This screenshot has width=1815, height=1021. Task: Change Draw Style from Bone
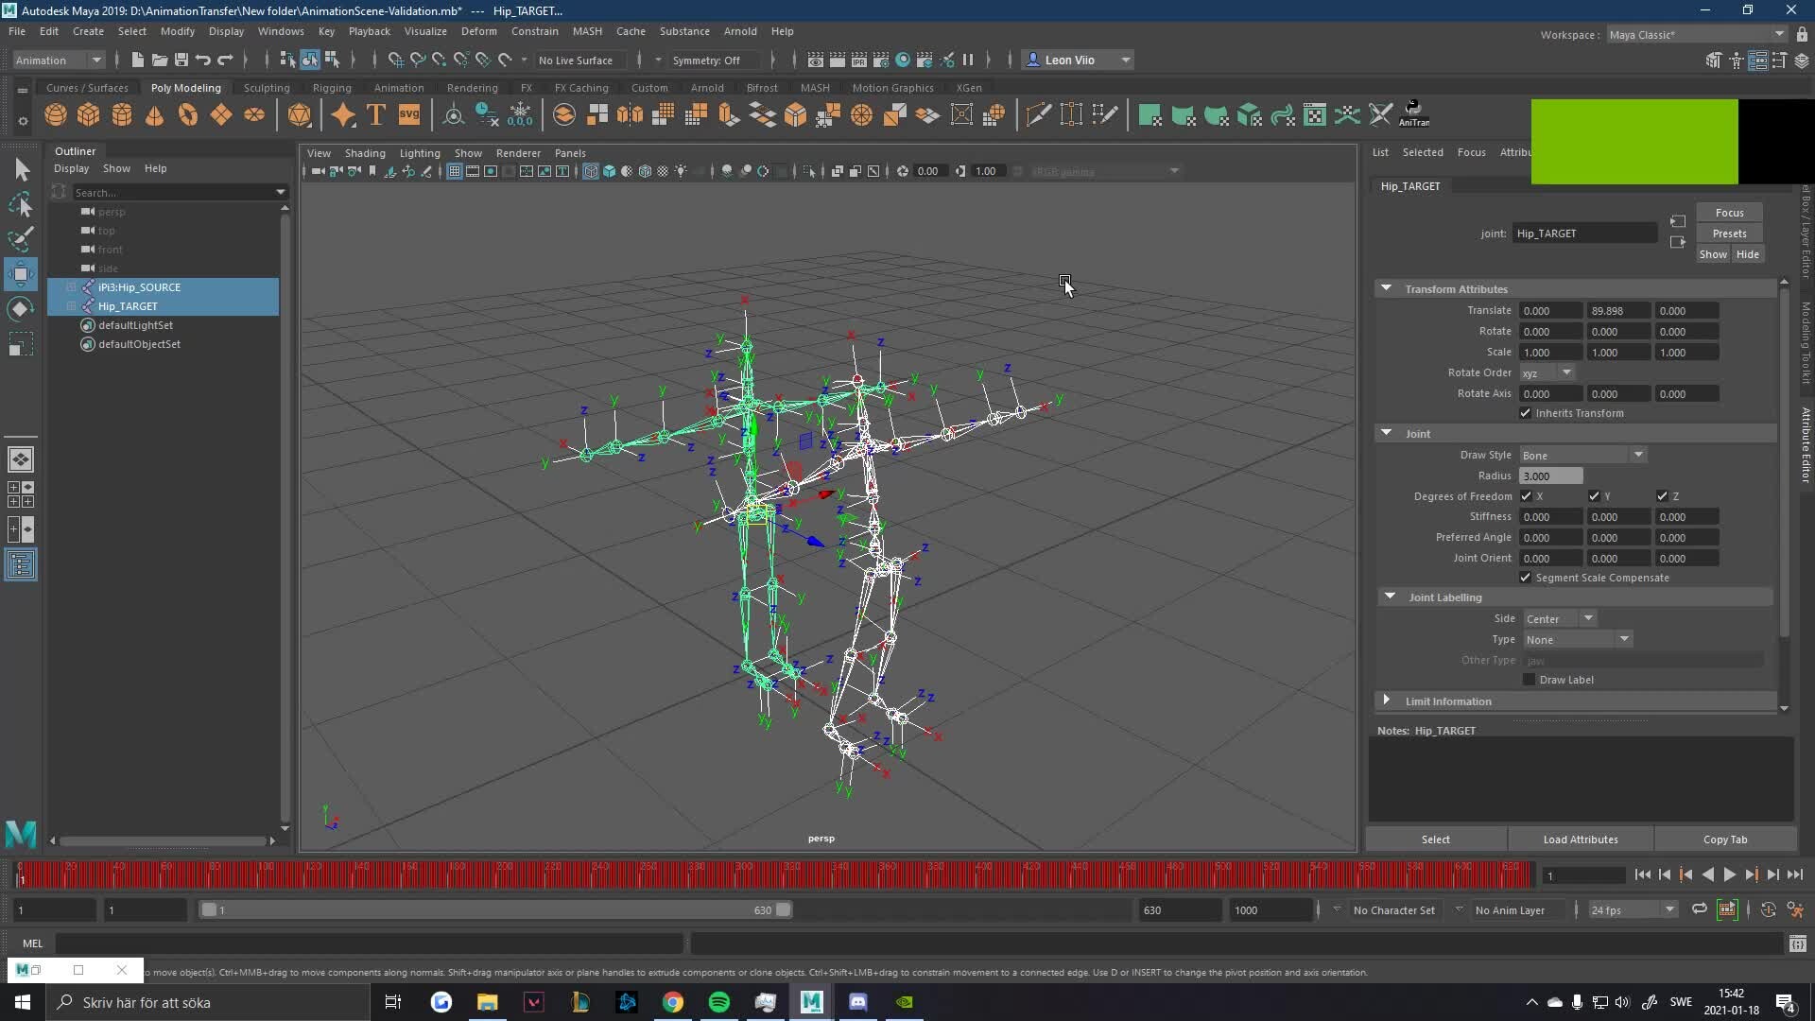tap(1638, 455)
